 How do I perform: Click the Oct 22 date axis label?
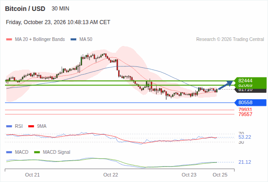tap(110, 175)
